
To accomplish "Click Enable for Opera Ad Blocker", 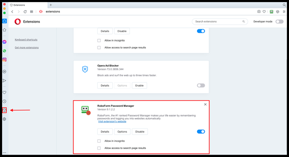I will click(140, 85).
